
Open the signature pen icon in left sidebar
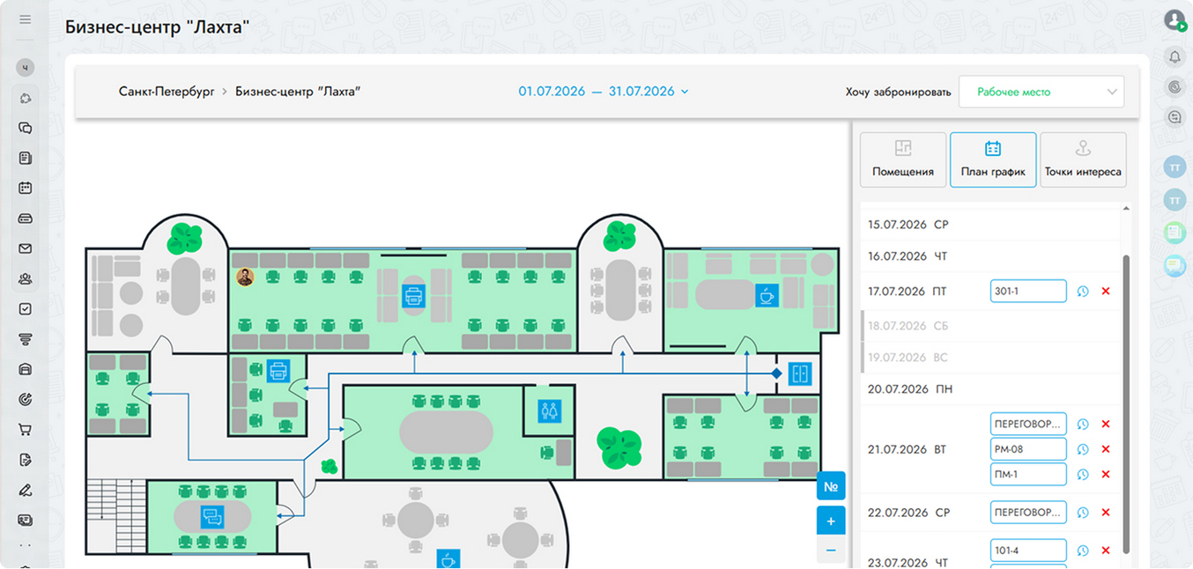point(25,491)
